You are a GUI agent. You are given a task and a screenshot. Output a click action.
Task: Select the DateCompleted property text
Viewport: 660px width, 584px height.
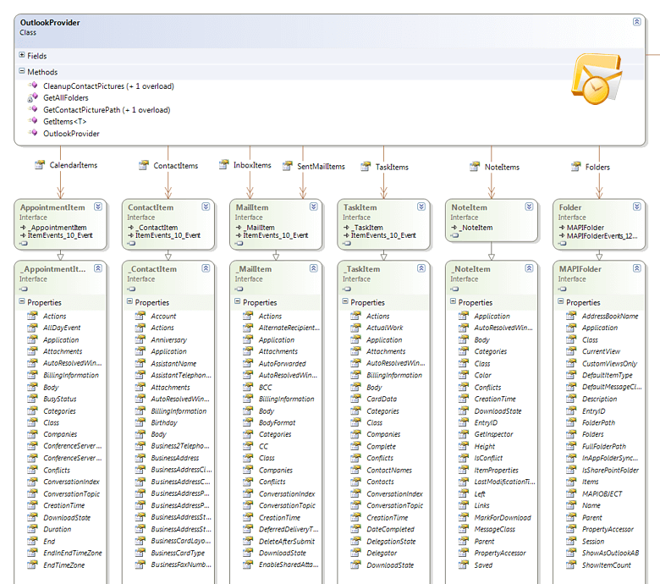click(x=390, y=529)
